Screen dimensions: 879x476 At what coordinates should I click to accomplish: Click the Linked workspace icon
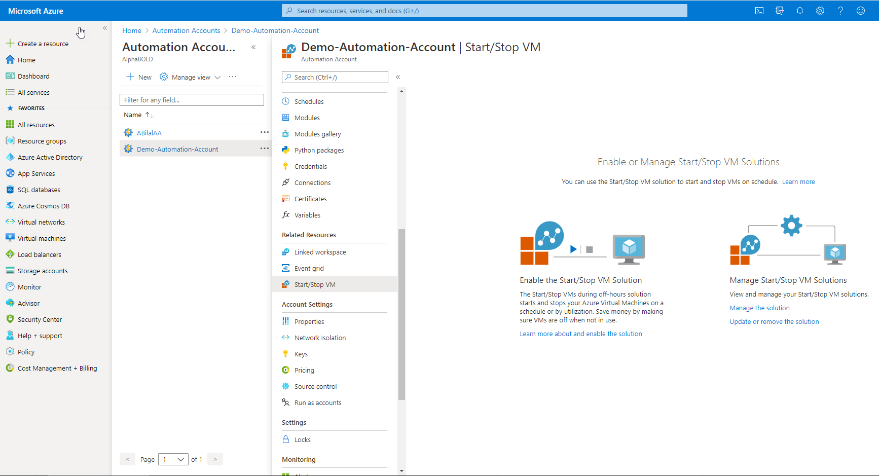pos(285,252)
